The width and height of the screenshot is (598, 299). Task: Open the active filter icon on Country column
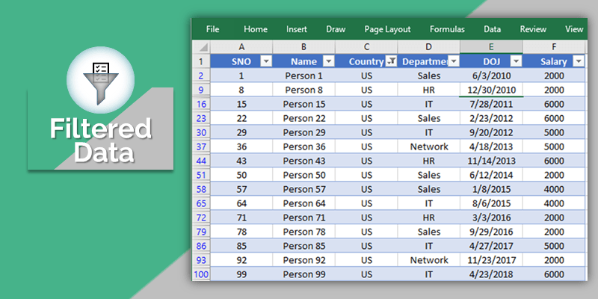[391, 61]
